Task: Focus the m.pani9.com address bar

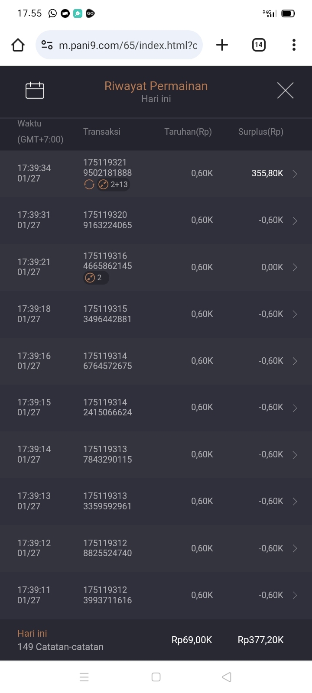Action: (128, 45)
